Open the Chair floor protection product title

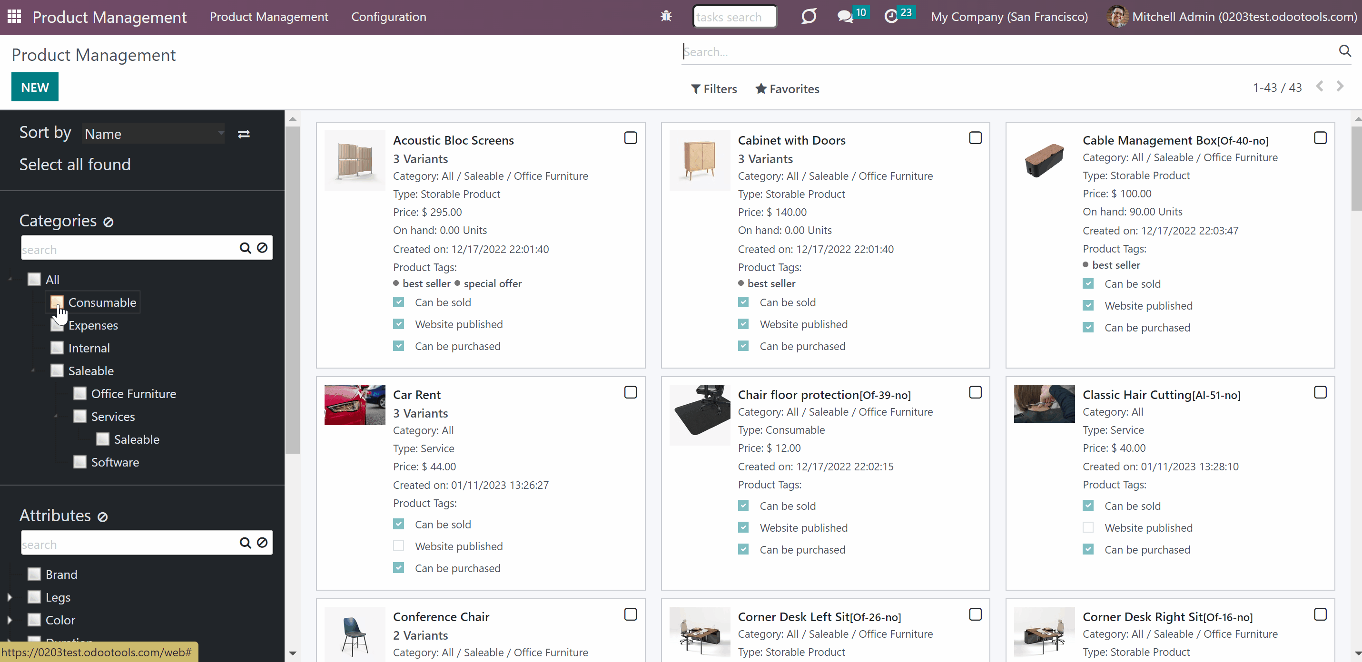point(824,395)
